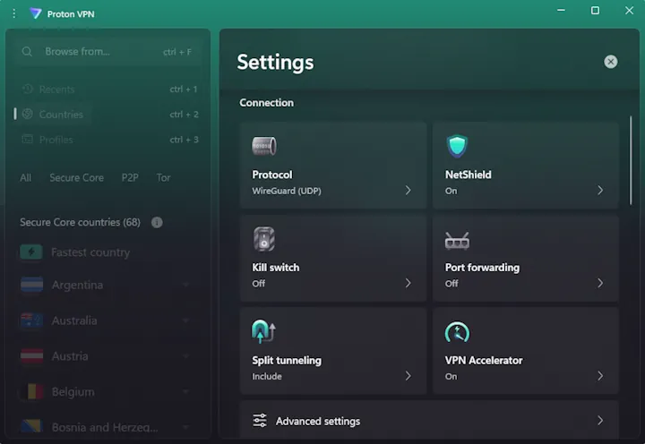Switch to the P2P tab
The image size is (645, 444).
point(130,177)
